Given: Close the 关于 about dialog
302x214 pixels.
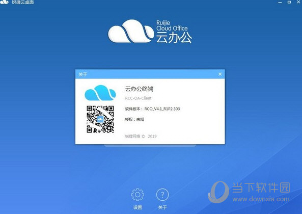Looking at the screenshot, I should [220, 74].
